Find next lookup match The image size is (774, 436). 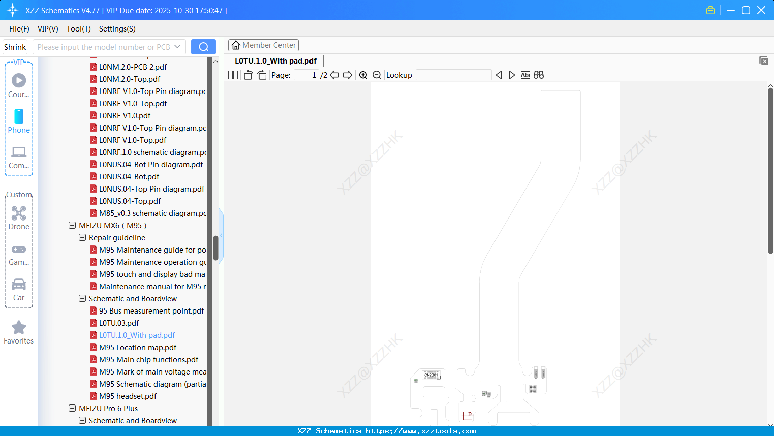coord(512,75)
